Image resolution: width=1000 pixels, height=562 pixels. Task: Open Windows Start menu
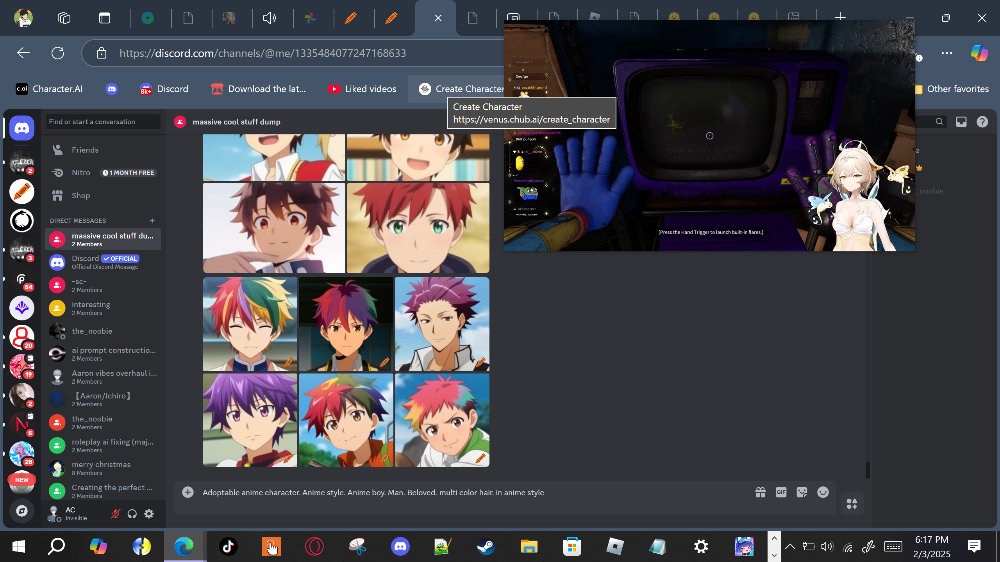[19, 546]
